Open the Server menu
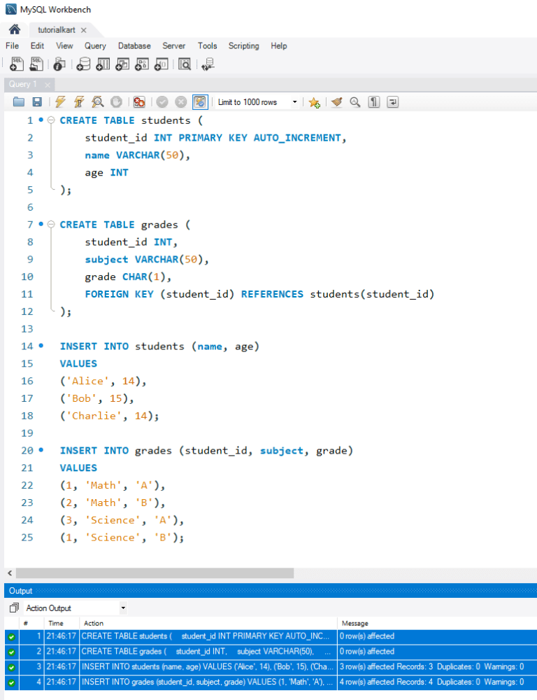 click(x=173, y=46)
